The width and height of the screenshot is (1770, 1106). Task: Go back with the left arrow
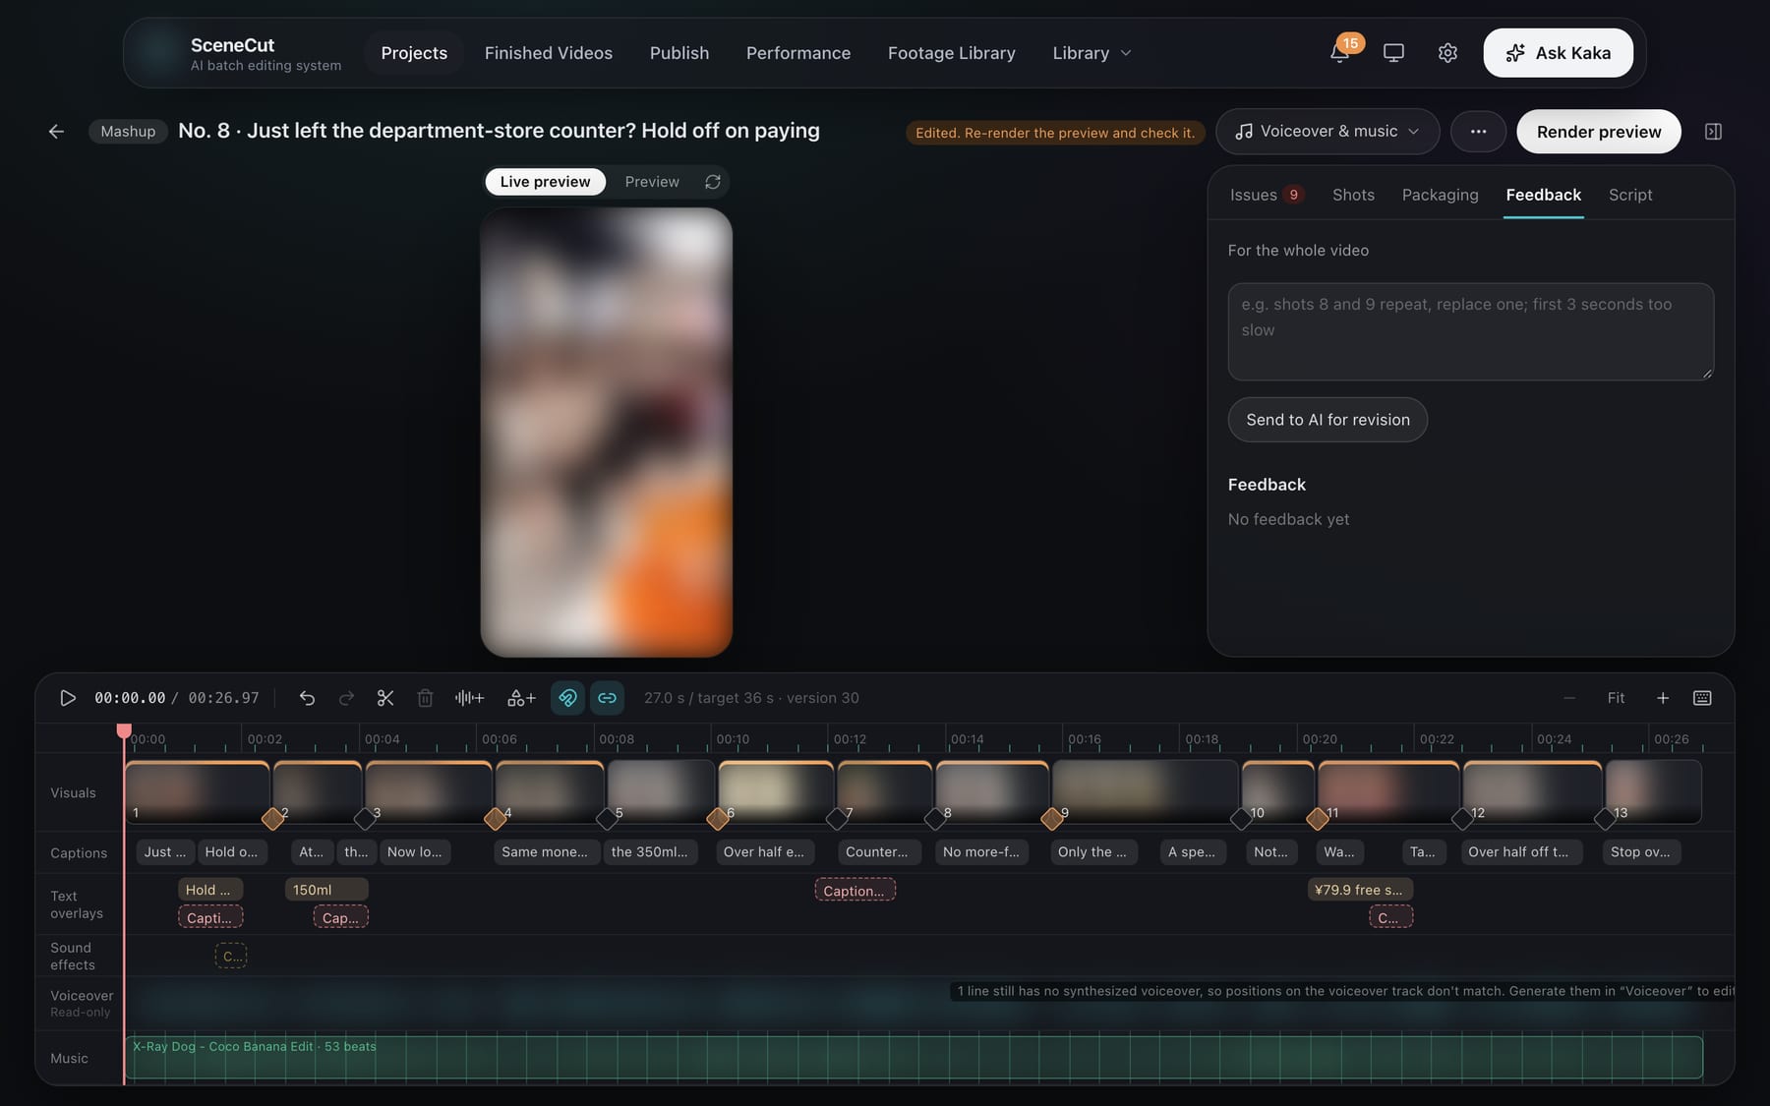56,132
